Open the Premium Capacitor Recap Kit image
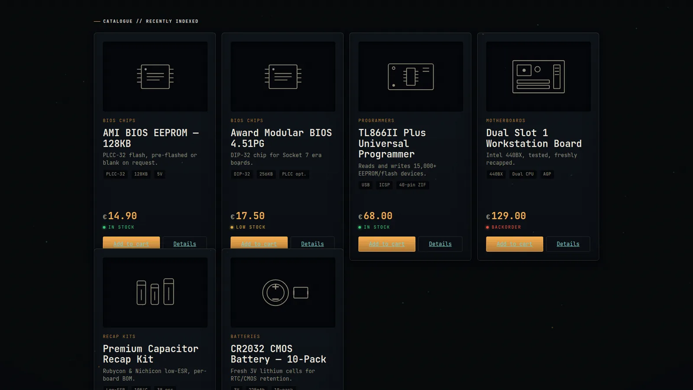 155,292
